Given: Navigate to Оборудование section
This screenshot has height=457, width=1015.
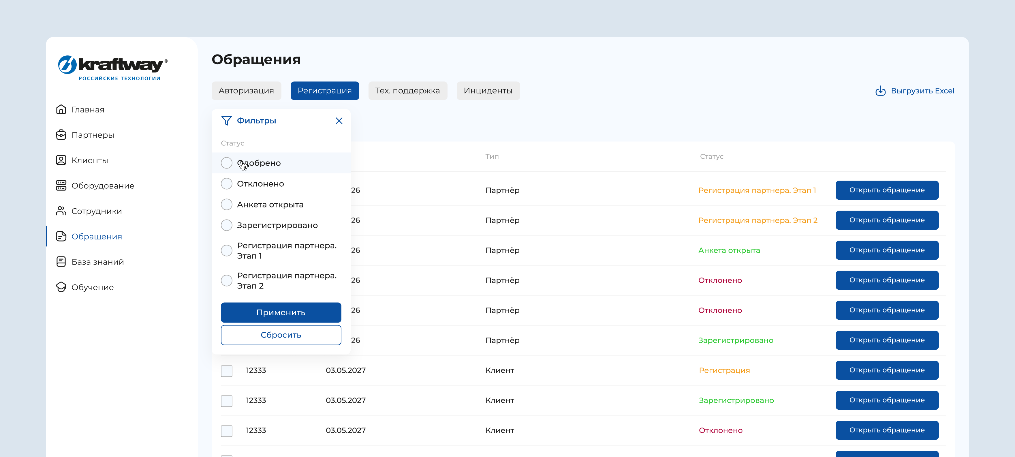Looking at the screenshot, I should click(x=103, y=186).
